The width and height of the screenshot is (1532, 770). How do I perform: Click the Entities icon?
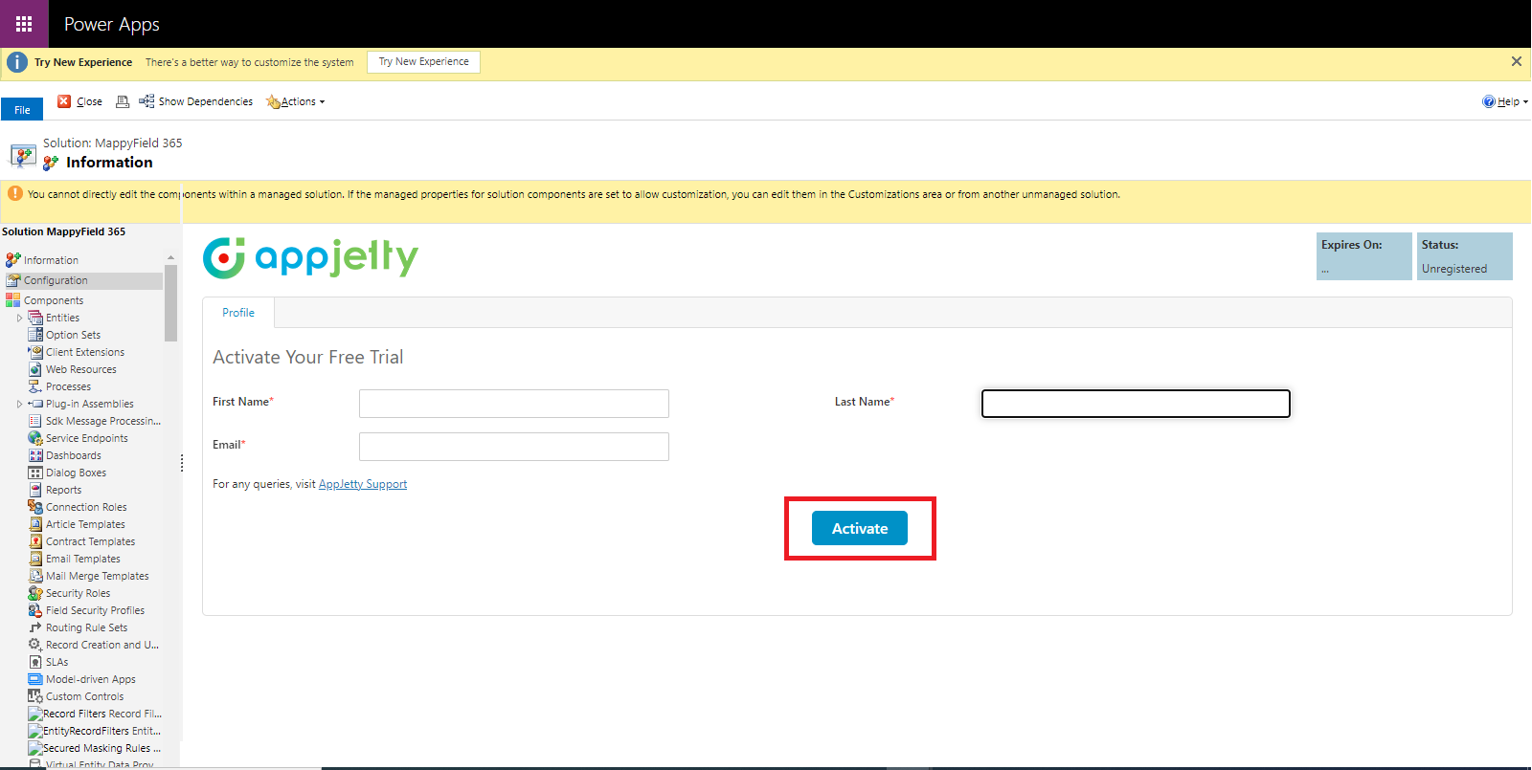[35, 318]
